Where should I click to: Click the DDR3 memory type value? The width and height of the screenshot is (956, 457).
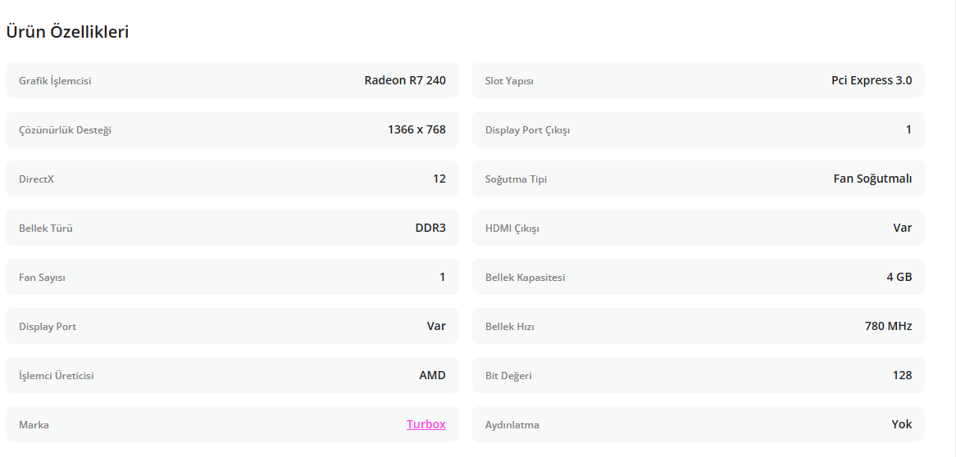pos(430,228)
